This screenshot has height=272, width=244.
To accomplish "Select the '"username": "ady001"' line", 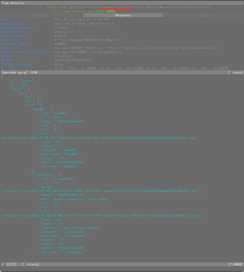I will click(58, 166).
